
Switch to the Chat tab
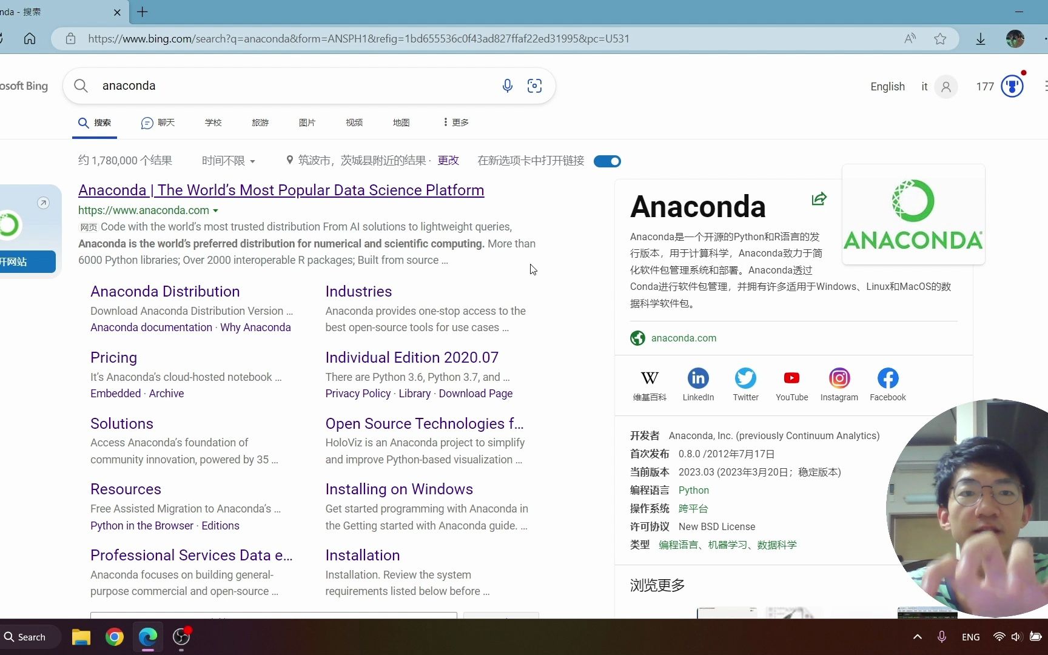(158, 123)
